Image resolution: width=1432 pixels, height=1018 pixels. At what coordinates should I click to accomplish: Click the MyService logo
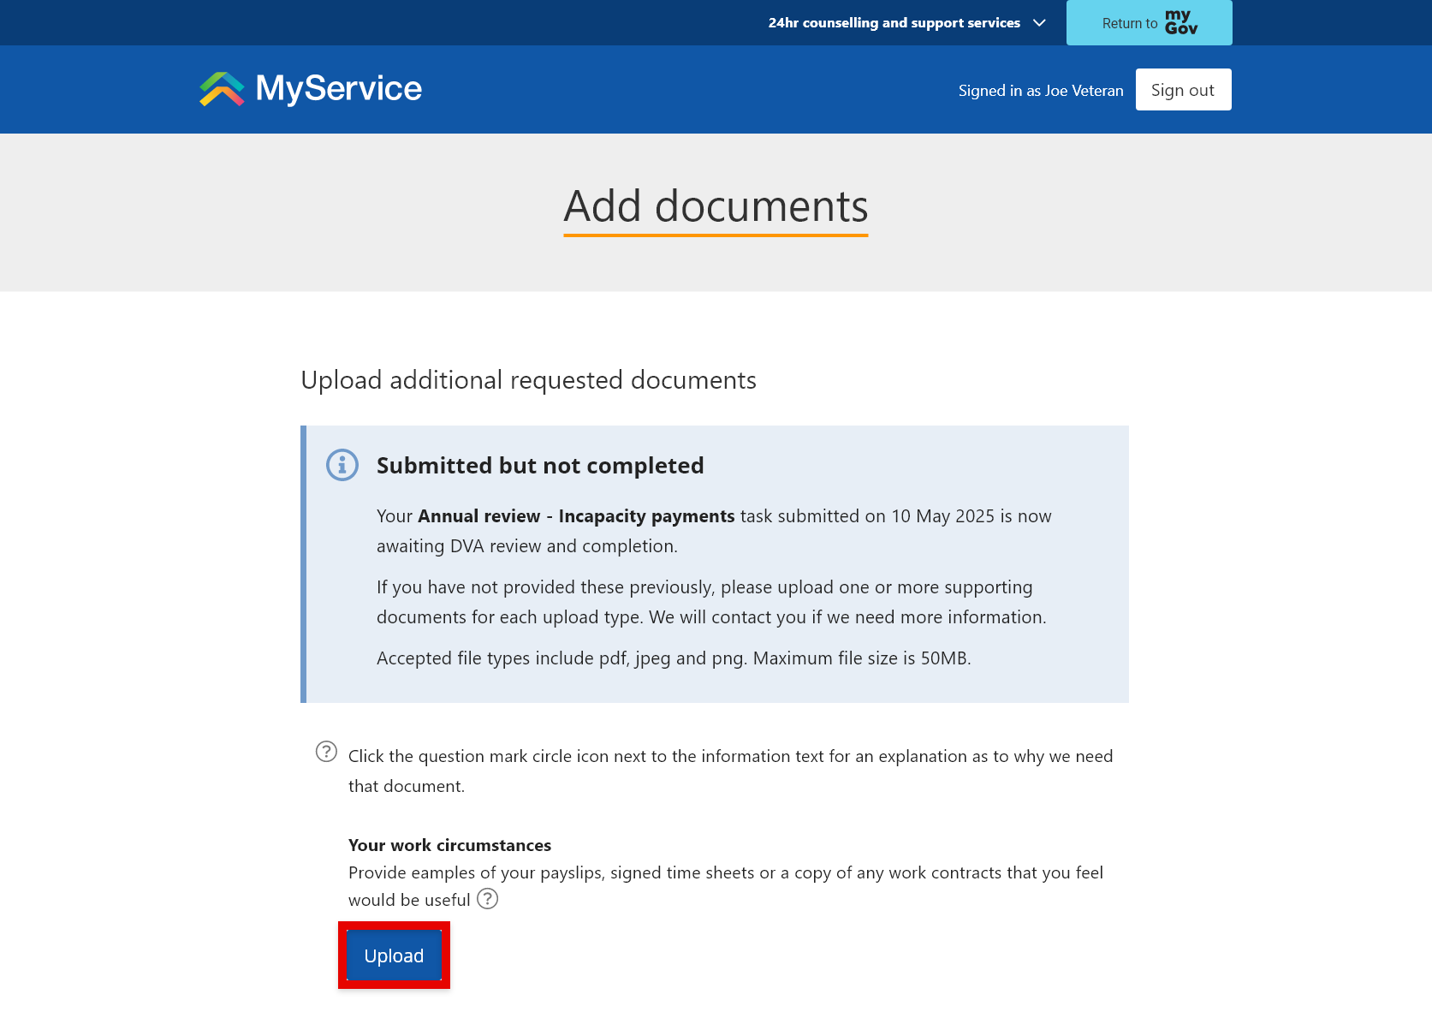[309, 88]
